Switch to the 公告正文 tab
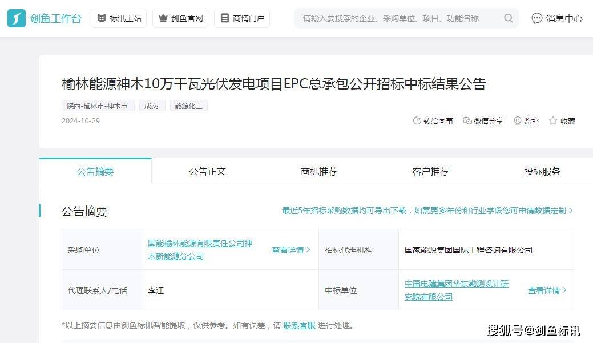Viewport: 593px width, 343px height. 207,171
